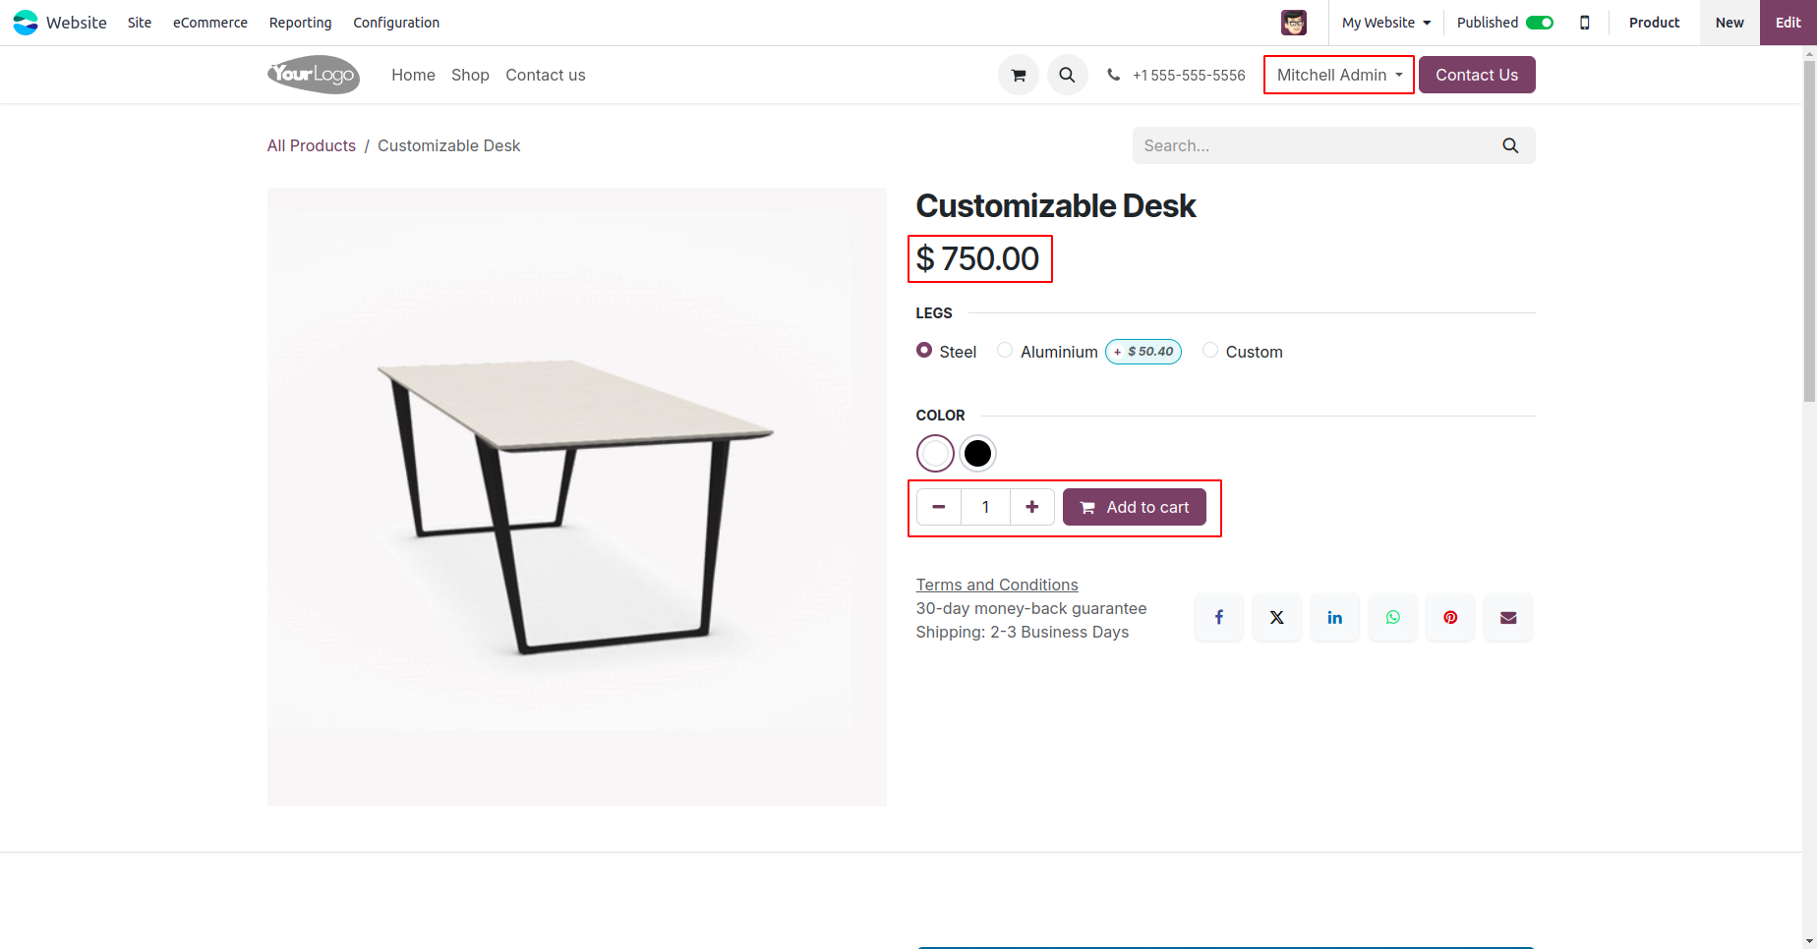Open the shopping cart icon in header
The height and width of the screenshot is (949, 1817).
click(1019, 75)
